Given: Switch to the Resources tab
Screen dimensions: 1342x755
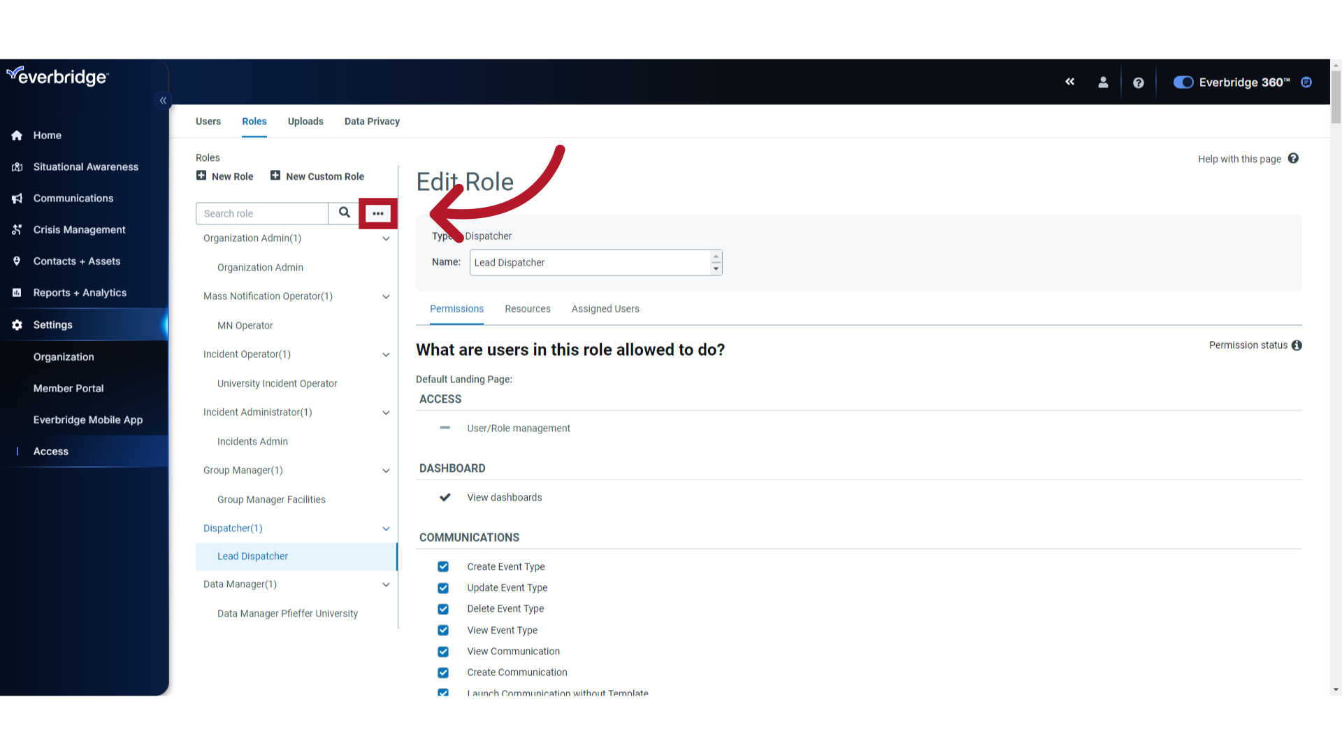Looking at the screenshot, I should pyautogui.click(x=527, y=309).
